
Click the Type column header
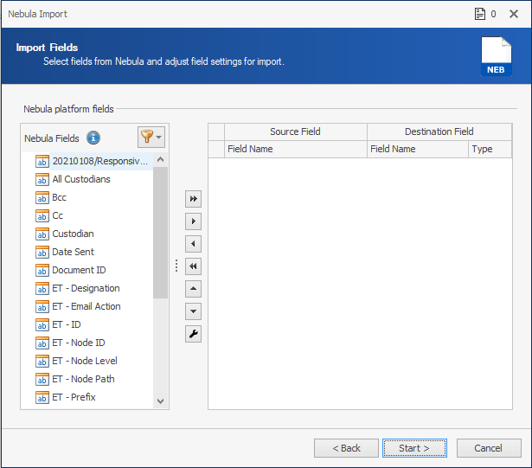pos(490,149)
